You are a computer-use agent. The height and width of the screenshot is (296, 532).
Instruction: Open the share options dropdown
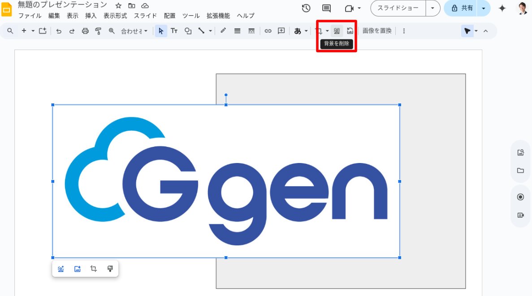(484, 8)
